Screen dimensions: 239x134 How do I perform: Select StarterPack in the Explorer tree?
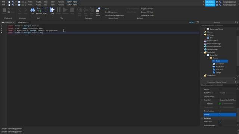[x=211, y=75]
